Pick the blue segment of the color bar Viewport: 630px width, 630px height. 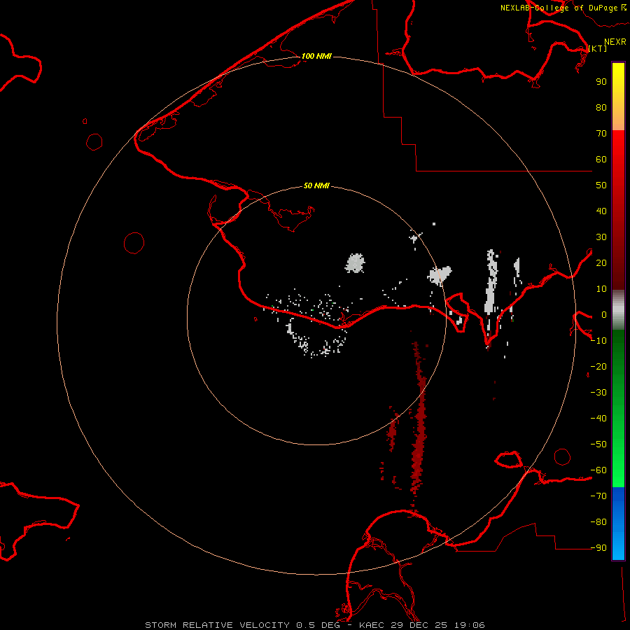pyautogui.click(x=618, y=524)
